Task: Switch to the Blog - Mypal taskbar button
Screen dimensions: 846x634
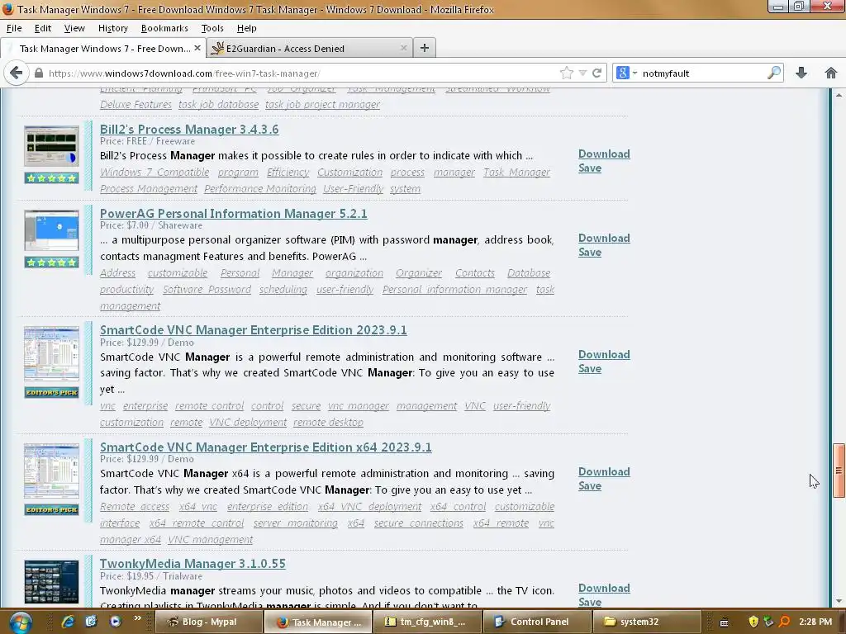Action: click(208, 622)
